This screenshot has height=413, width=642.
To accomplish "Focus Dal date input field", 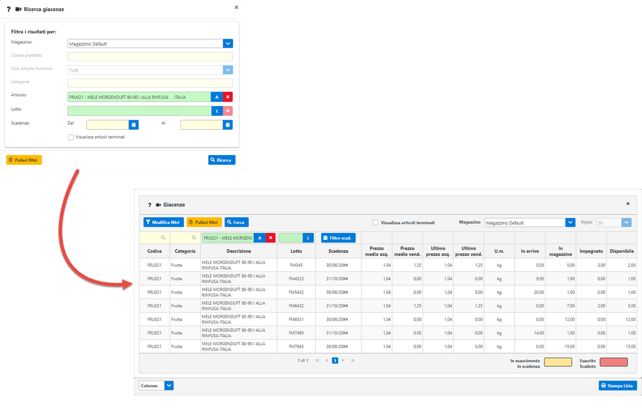I will click(x=108, y=125).
